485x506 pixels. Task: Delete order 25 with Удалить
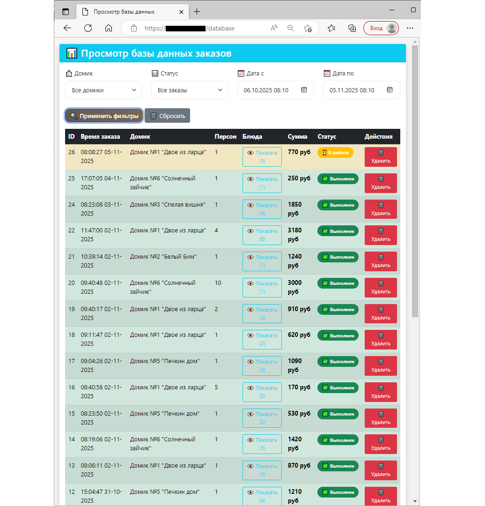point(381,183)
